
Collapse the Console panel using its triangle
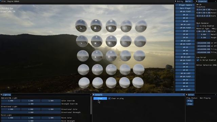(94, 95)
